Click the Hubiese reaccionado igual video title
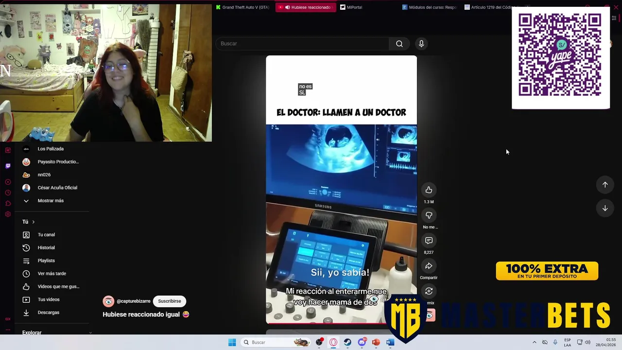 point(146,315)
